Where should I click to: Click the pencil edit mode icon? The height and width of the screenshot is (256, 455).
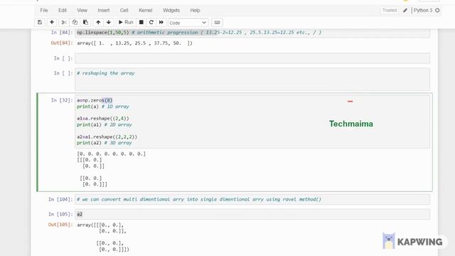tap(405, 11)
